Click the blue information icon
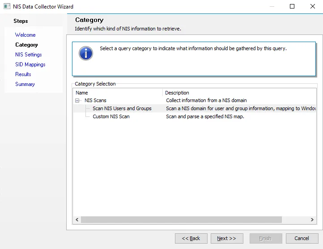Image resolution: width=323 pixels, height=249 pixels. click(x=86, y=53)
